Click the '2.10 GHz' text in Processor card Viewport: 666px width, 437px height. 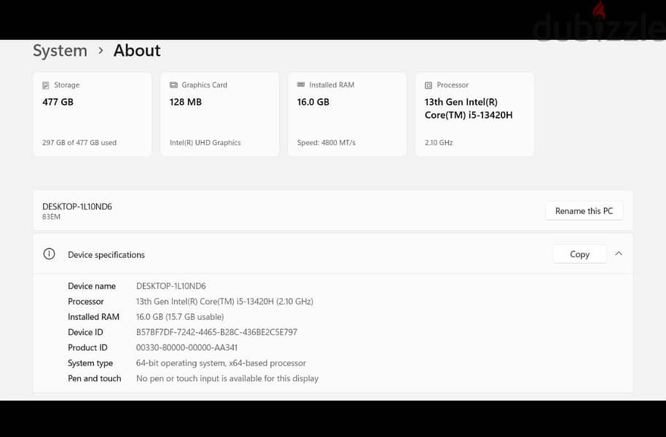click(439, 143)
